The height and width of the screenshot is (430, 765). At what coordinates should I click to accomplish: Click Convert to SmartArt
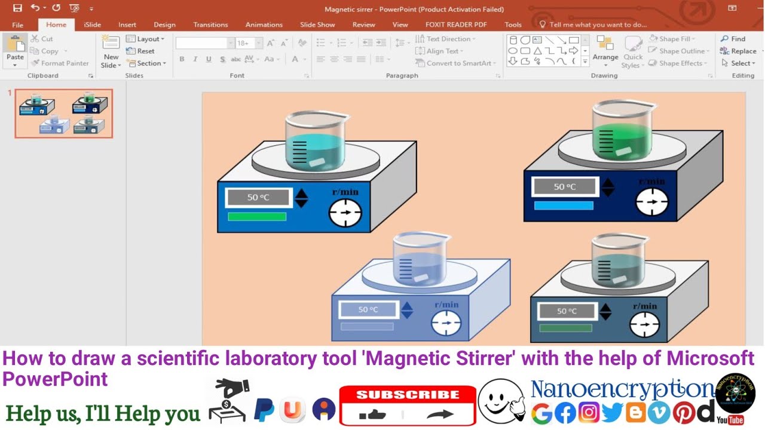coord(457,63)
